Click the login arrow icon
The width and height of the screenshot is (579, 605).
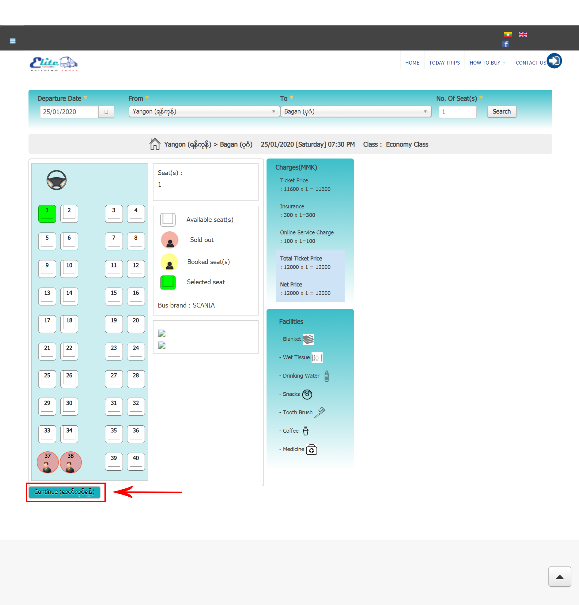point(554,61)
